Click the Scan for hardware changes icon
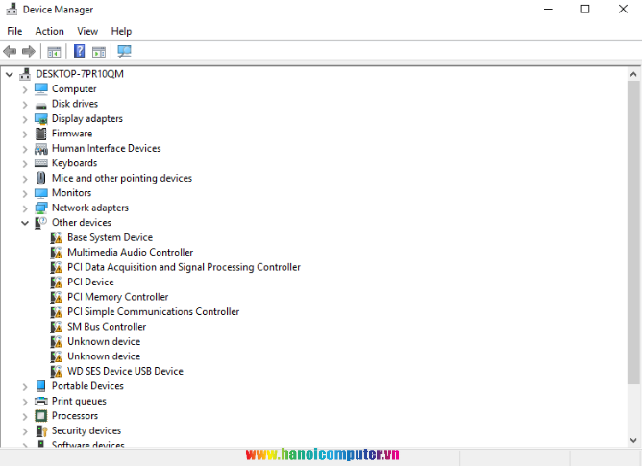 (125, 51)
